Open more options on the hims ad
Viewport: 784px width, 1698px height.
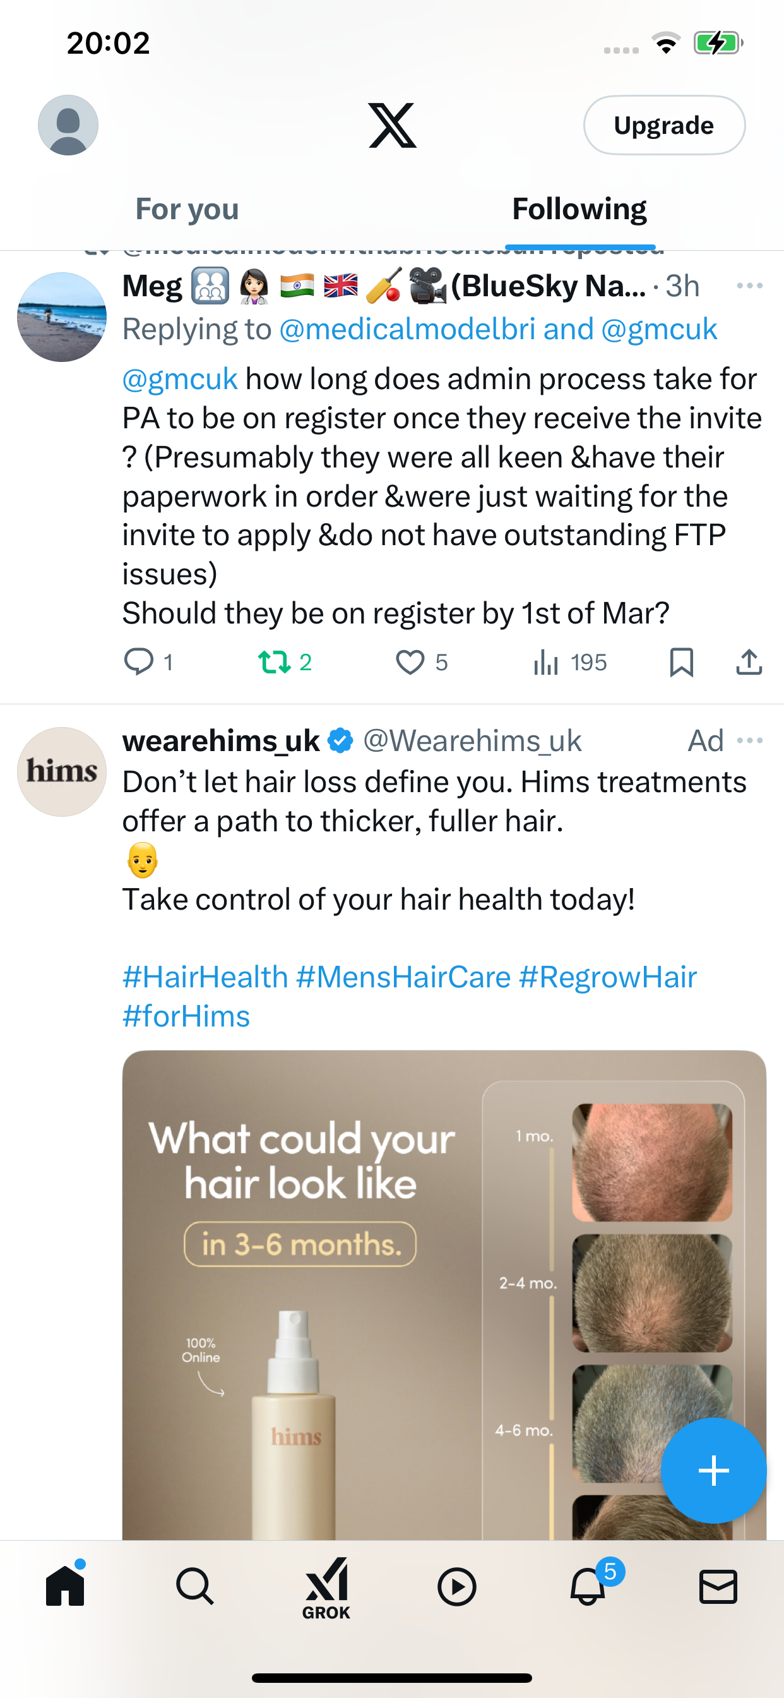tap(750, 740)
